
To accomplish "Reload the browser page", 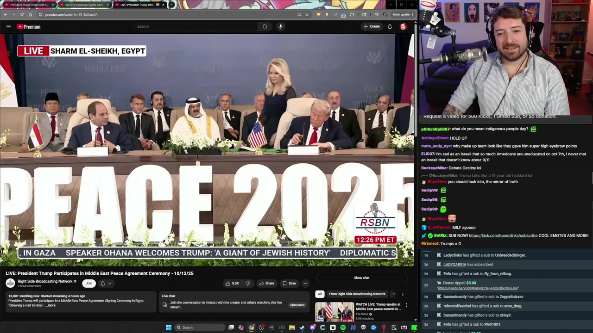I will [x=22, y=14].
